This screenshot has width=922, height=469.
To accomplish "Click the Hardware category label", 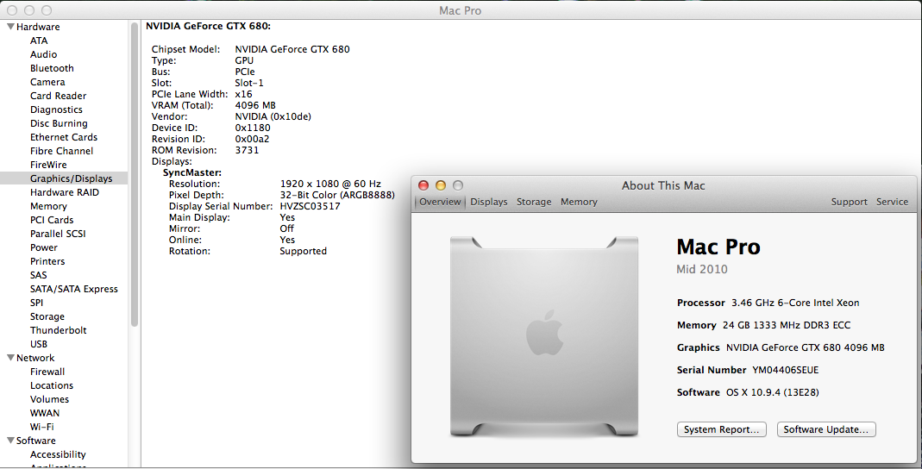I will click(x=38, y=27).
